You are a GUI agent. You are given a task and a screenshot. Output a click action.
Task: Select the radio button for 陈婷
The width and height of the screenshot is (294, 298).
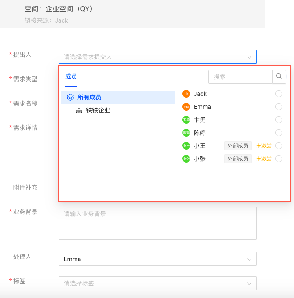pyautogui.click(x=279, y=133)
